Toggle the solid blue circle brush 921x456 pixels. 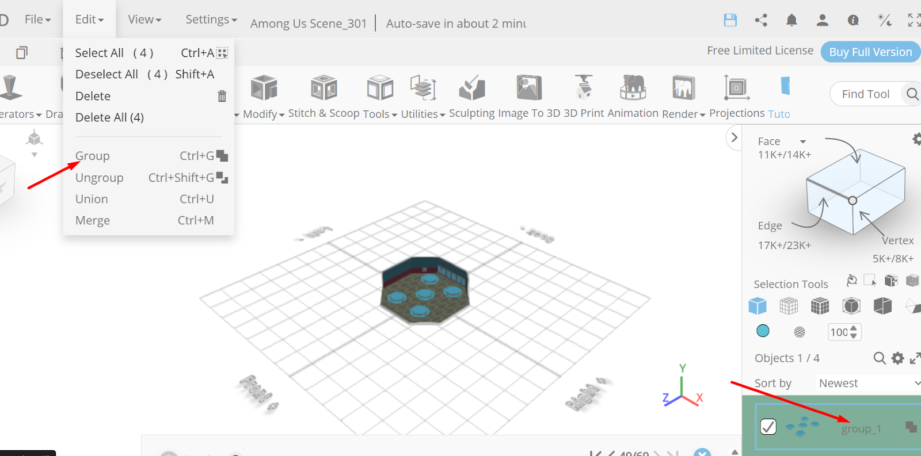coord(763,331)
